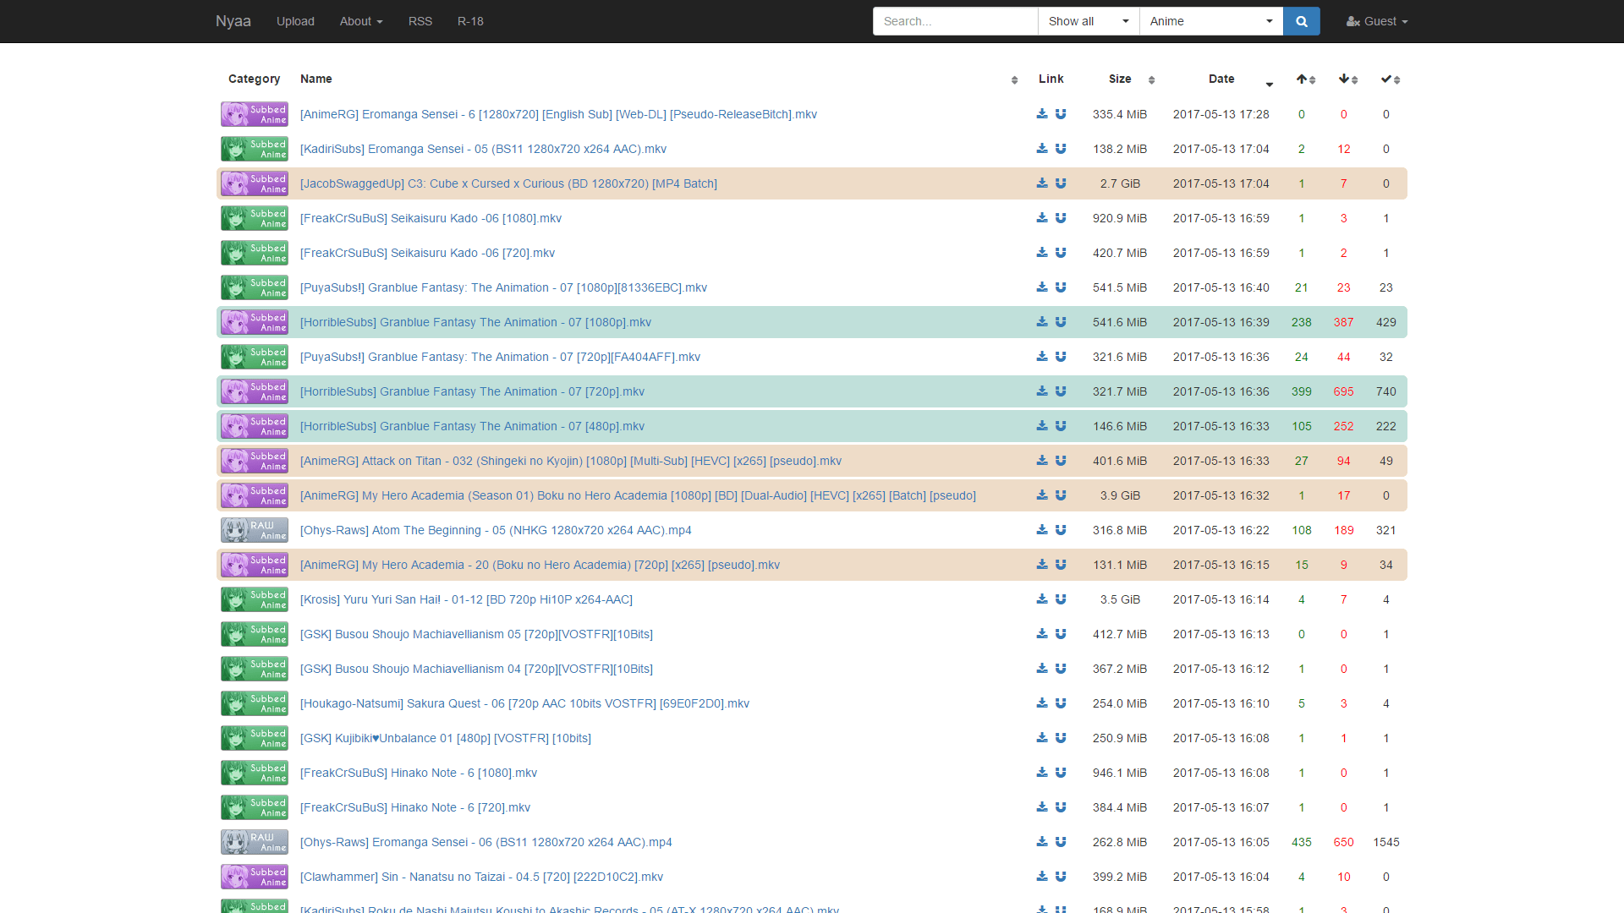Click magnet icon for HorribleSubs Granblue 1080p
Viewport: 1624px width, 913px height.
coord(1061,322)
